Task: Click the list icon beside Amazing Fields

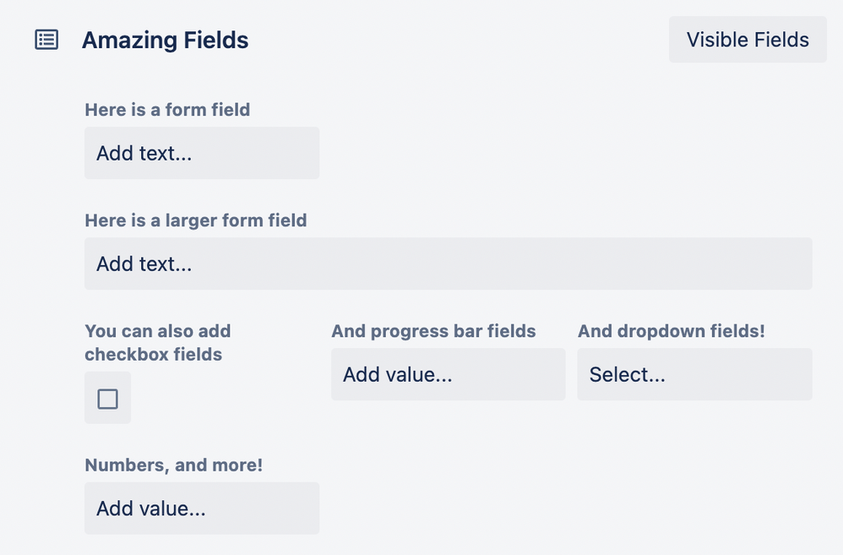Action: click(x=46, y=40)
